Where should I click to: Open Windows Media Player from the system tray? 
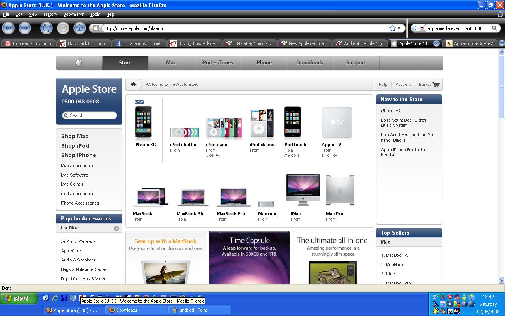450,304
